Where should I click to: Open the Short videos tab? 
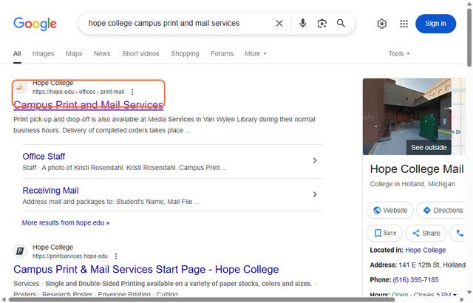[x=140, y=54]
